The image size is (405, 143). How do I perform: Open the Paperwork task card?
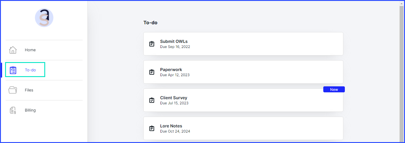coord(243,72)
